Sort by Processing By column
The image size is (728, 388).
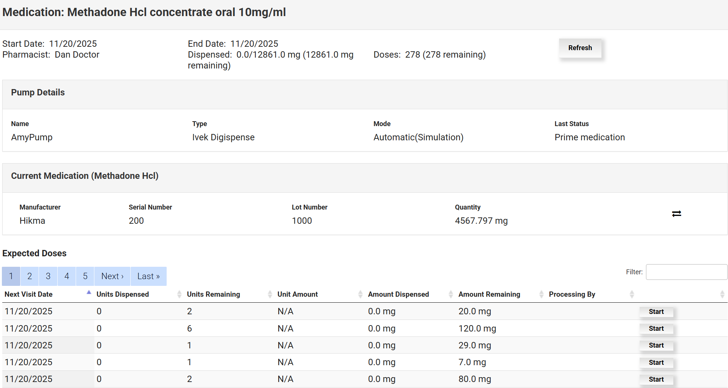click(x=572, y=294)
